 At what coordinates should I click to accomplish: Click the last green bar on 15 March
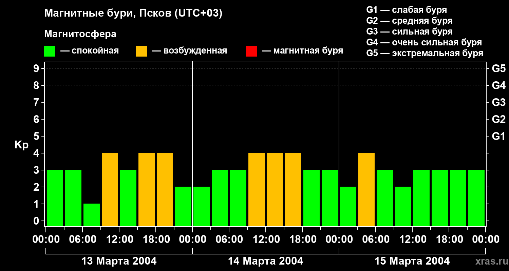click(x=476, y=198)
